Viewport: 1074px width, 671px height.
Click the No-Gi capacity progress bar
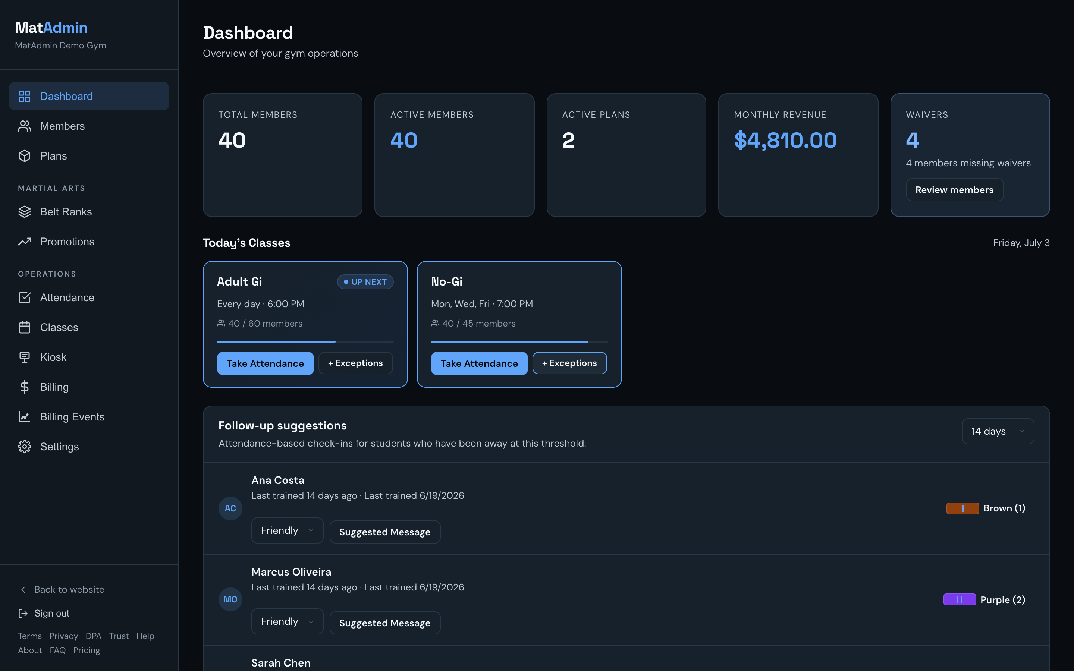pyautogui.click(x=519, y=342)
